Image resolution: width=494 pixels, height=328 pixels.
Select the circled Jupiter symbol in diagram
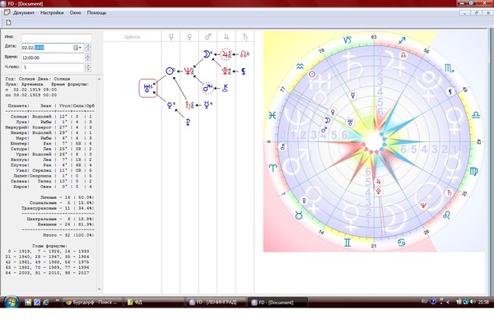point(226,54)
